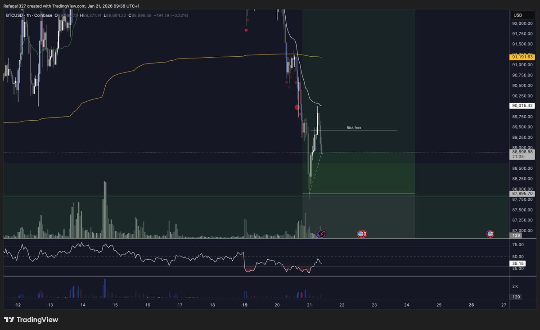Click the USD currency label

click(517, 15)
